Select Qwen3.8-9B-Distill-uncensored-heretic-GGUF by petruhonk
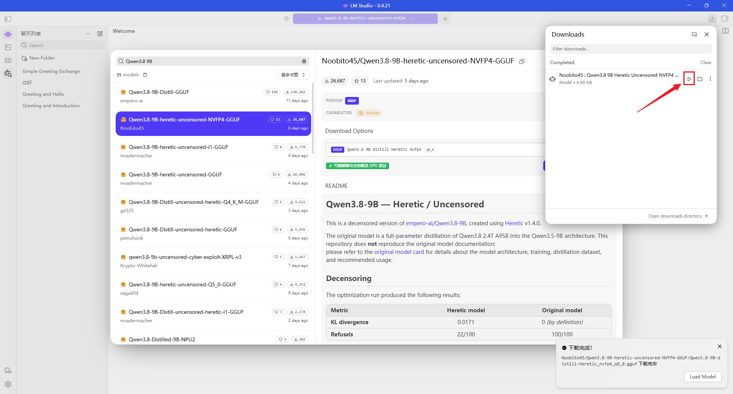Viewport: 733px width, 394px height. [x=213, y=234]
